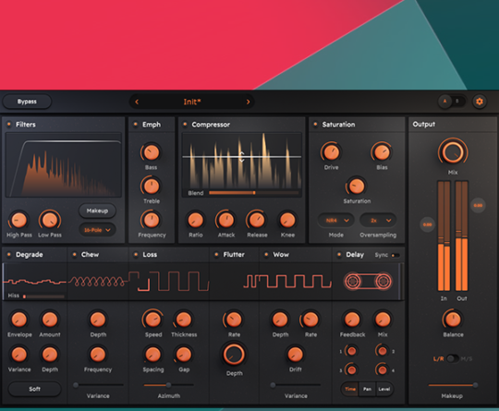Click the Degrade Amount knob
Image resolution: width=499 pixels, height=411 pixels.
click(50, 320)
